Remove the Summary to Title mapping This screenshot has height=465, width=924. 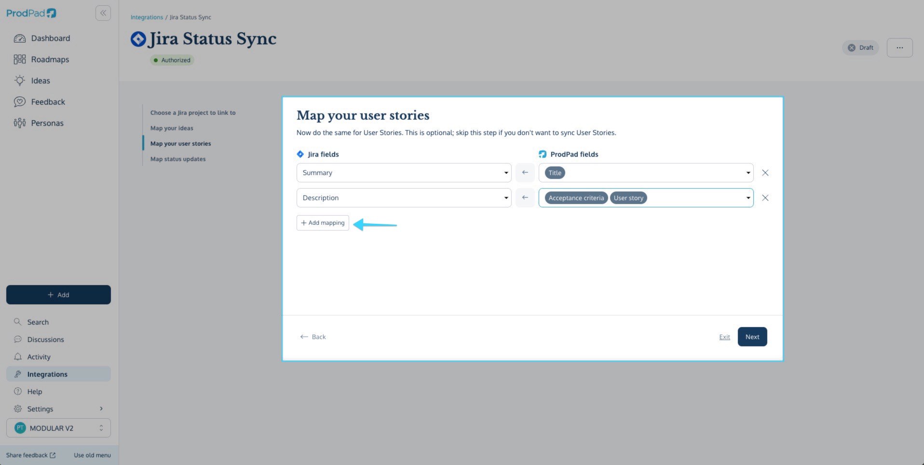tap(765, 173)
